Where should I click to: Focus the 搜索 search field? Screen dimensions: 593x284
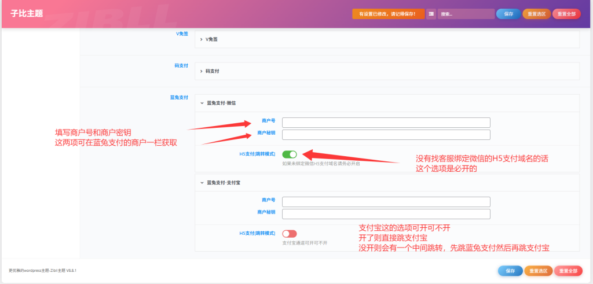tap(466, 14)
